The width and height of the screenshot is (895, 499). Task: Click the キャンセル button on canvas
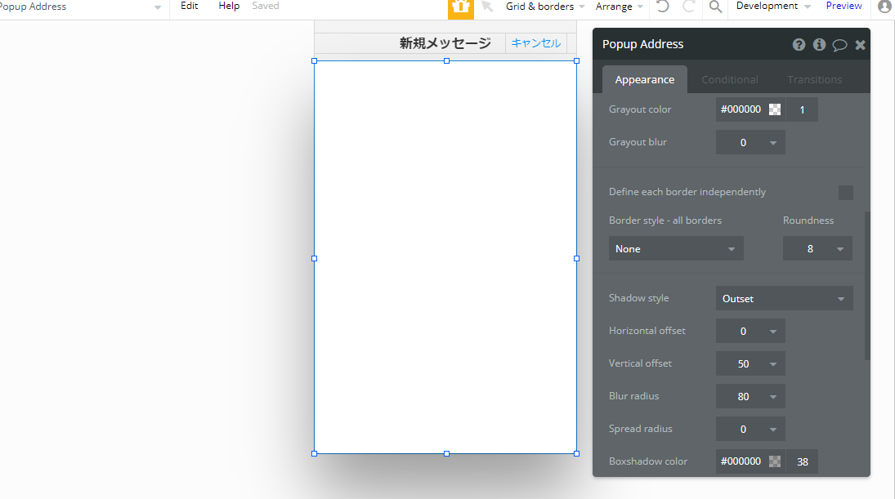(x=535, y=42)
